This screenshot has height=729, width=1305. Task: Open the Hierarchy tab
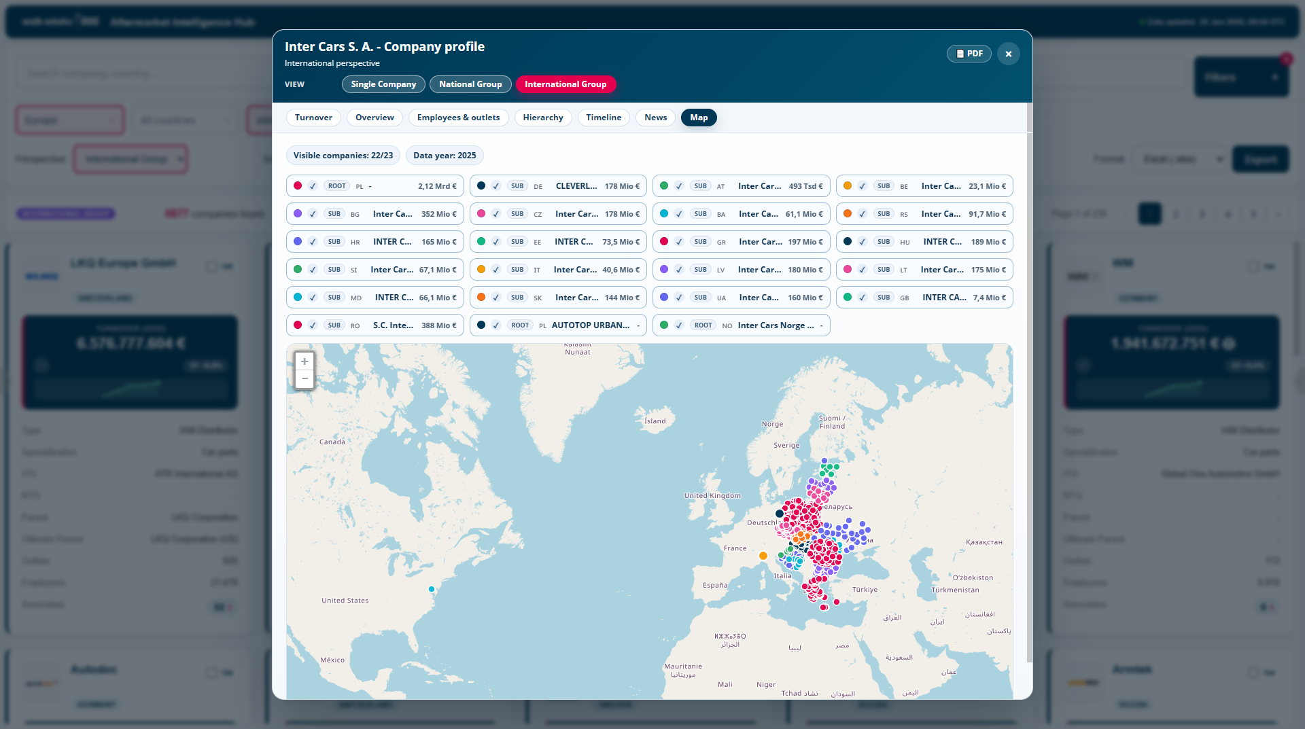543,118
